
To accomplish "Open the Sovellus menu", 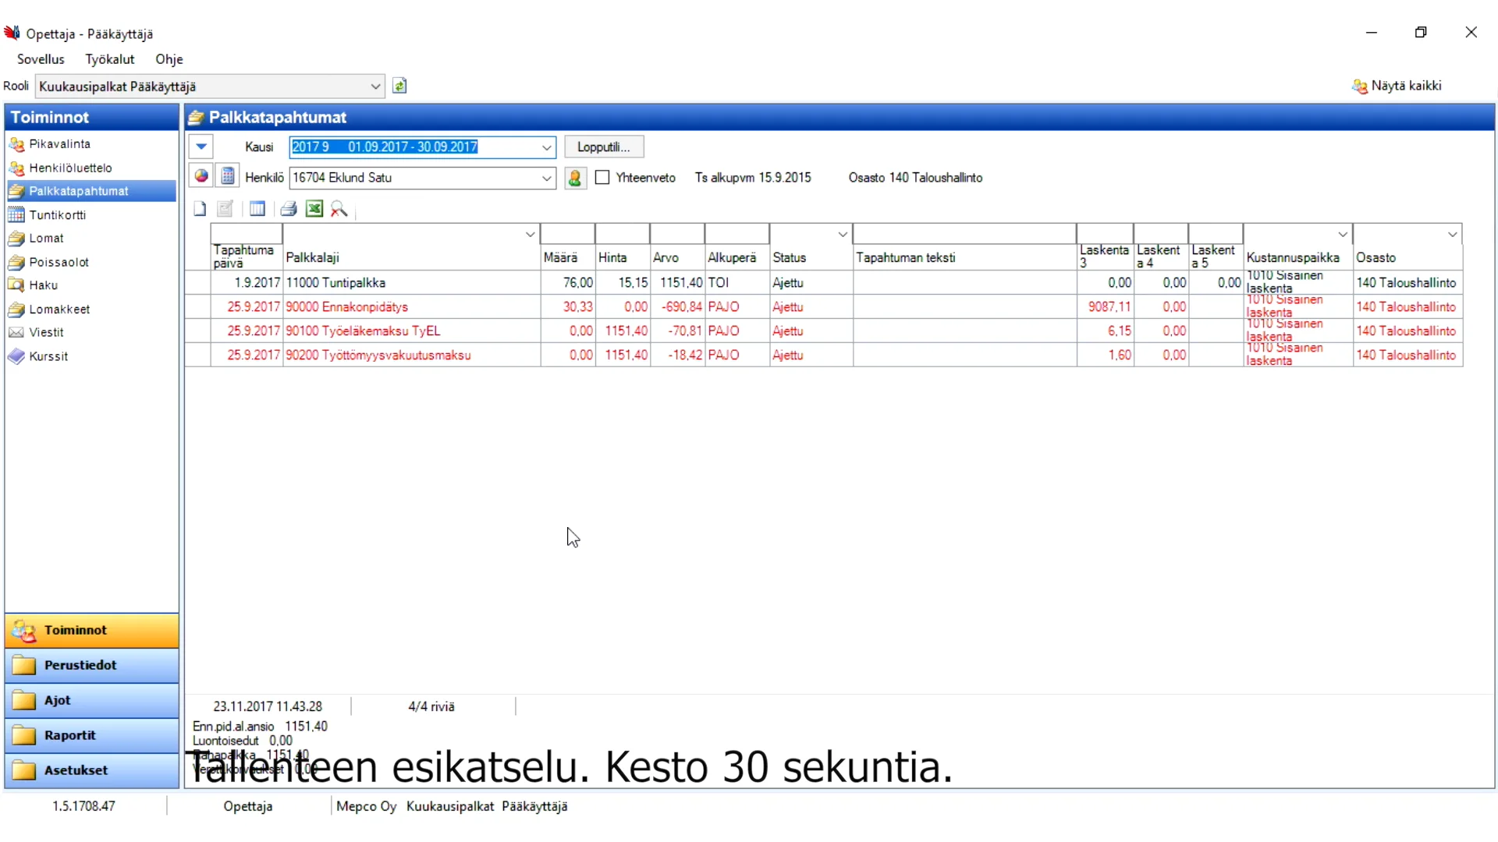I will point(41,59).
